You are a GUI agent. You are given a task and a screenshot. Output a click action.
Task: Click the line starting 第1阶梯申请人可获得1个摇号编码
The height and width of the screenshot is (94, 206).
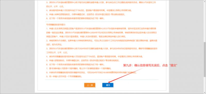(x=79, y=68)
